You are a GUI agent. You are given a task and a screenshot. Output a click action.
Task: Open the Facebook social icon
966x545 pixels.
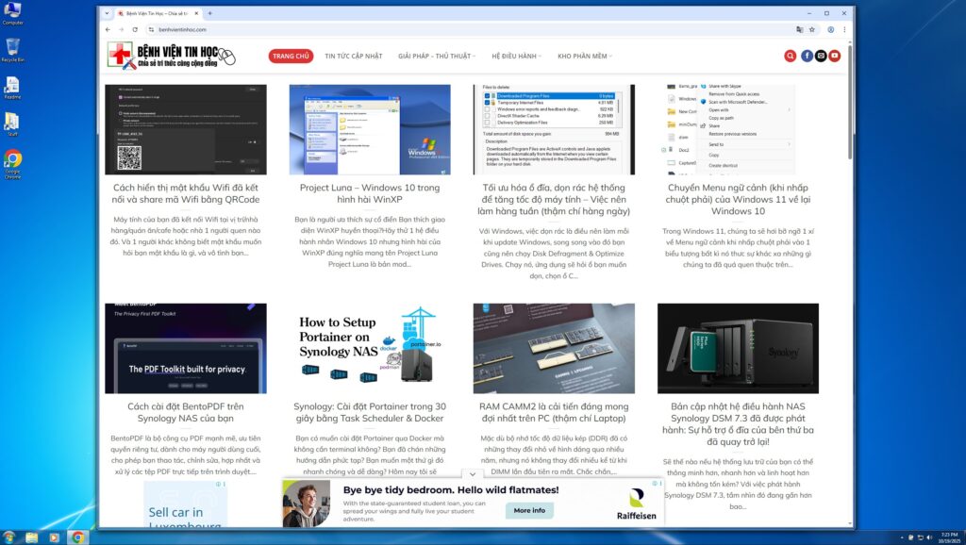coord(808,56)
